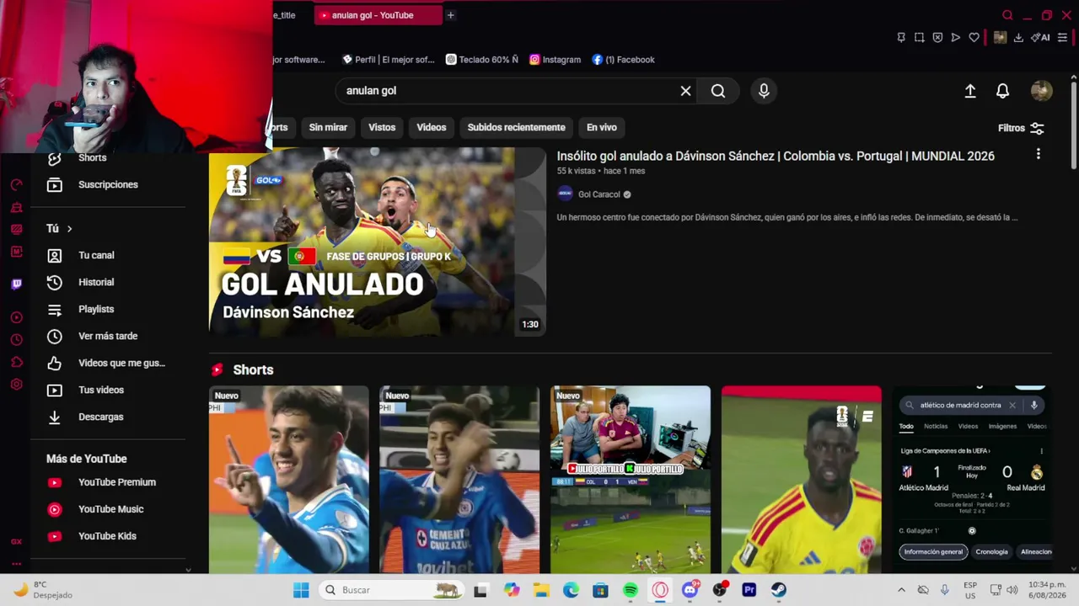Image resolution: width=1079 pixels, height=606 pixels.
Task: Open the Instagram bookmark
Action: [555, 60]
